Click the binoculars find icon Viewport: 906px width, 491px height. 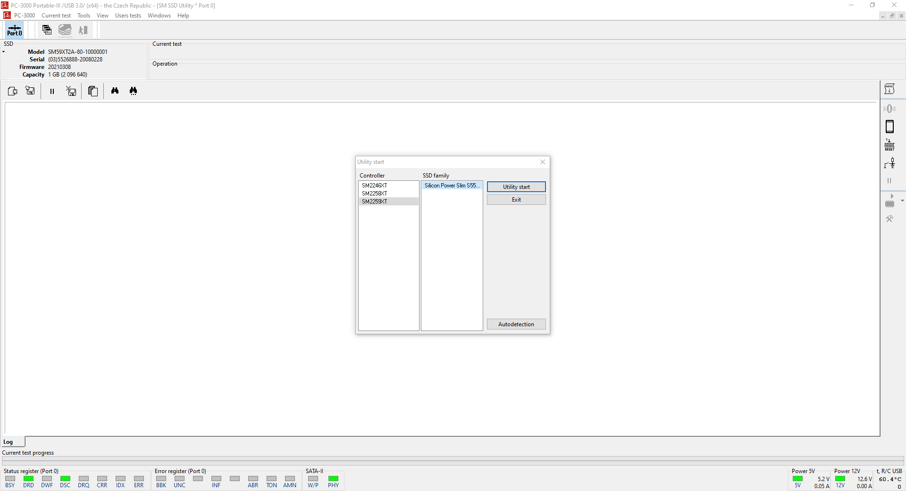point(115,91)
